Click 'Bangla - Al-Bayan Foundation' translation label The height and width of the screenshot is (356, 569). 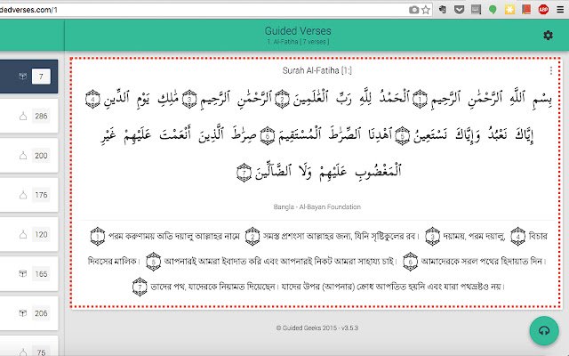(x=317, y=206)
